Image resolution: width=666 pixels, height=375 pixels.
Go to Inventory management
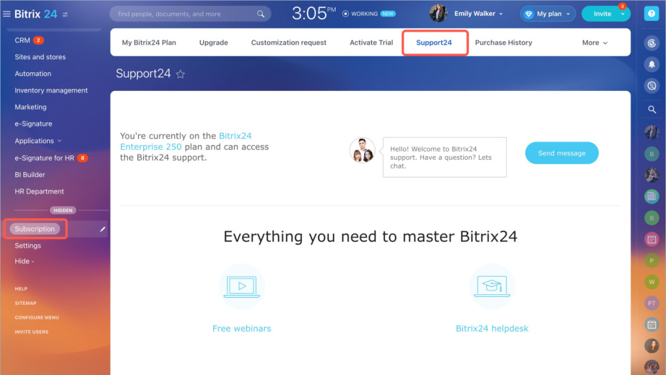[x=51, y=90]
